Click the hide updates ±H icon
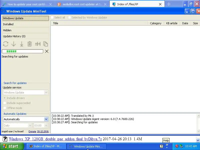 [38, 44]
